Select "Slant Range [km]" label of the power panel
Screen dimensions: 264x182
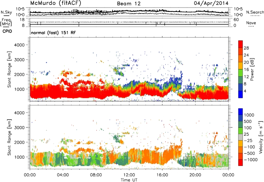9,69
